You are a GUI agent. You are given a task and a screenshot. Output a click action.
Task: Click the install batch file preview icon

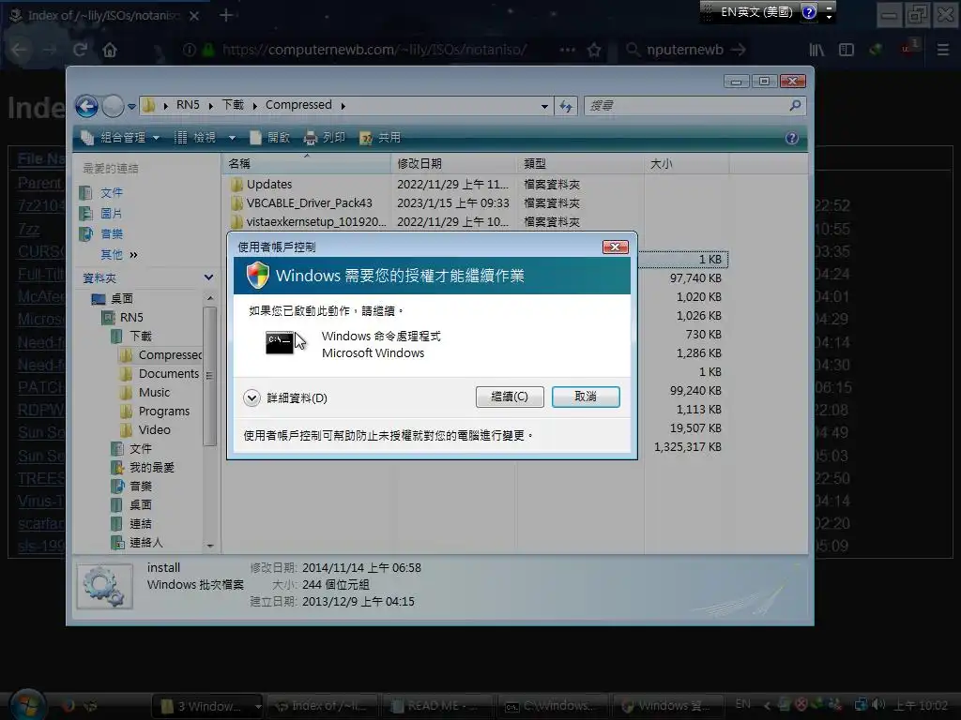click(x=104, y=586)
